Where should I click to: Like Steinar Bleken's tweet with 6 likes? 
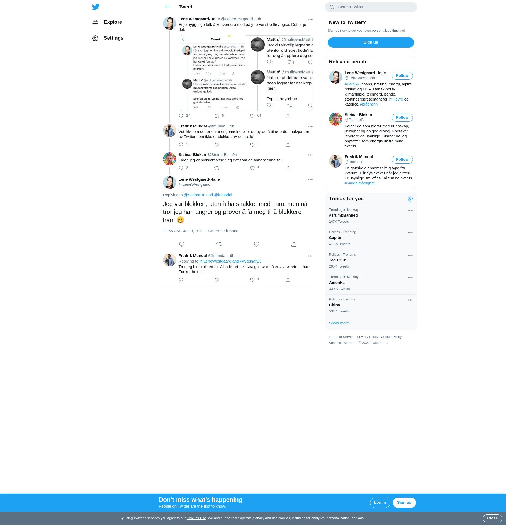pyautogui.click(x=252, y=168)
